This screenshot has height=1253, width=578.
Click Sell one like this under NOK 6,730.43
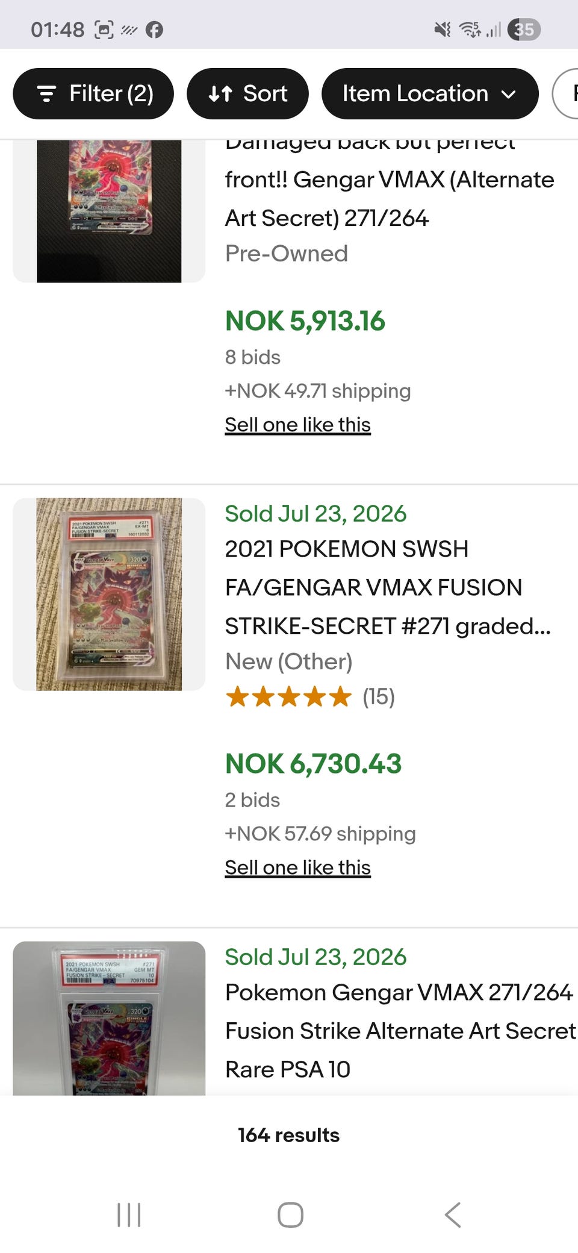click(x=297, y=867)
